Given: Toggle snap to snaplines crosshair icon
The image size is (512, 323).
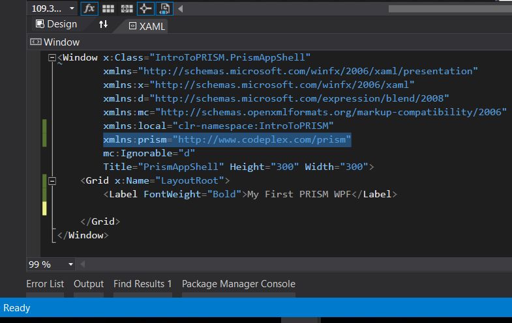Looking at the screenshot, I should coord(145,8).
